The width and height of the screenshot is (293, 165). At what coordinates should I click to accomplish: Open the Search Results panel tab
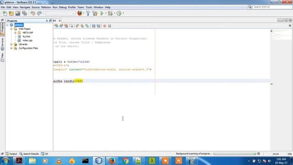tap(29, 154)
